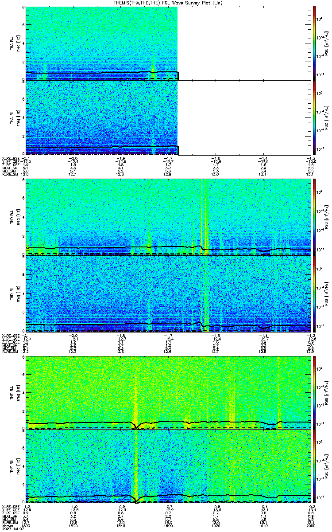The width and height of the screenshot is (332, 532).
Task: Click the 1900 time tick label
Action: (169, 525)
